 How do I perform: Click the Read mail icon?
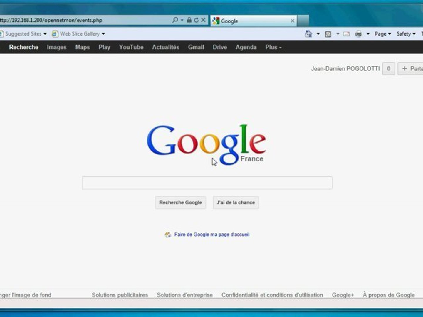coord(347,34)
